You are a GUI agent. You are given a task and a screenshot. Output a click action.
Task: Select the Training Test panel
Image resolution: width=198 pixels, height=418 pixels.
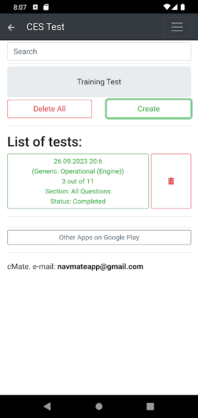pos(99,82)
